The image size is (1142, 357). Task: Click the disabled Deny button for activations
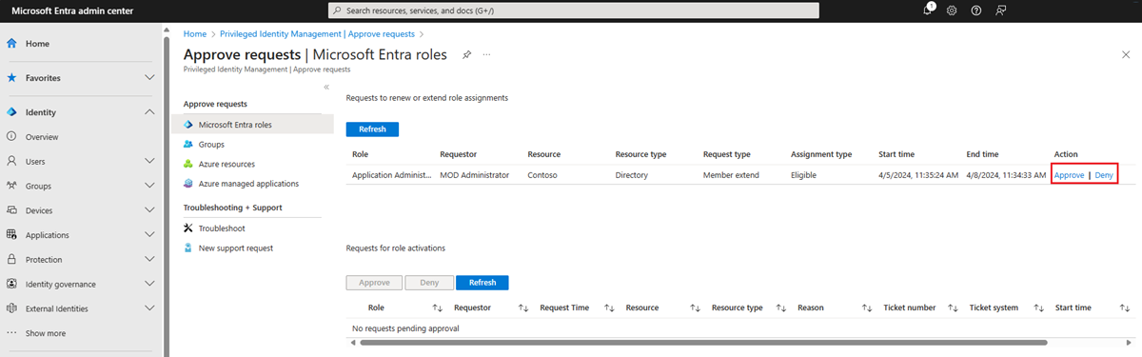429,283
